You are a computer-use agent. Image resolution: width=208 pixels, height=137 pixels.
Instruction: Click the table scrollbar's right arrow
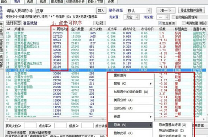204,119
